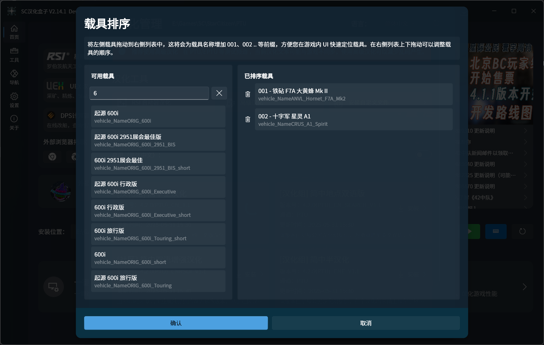Select 起源 600i 行政版 vehicle
The height and width of the screenshot is (345, 544).
158,187
